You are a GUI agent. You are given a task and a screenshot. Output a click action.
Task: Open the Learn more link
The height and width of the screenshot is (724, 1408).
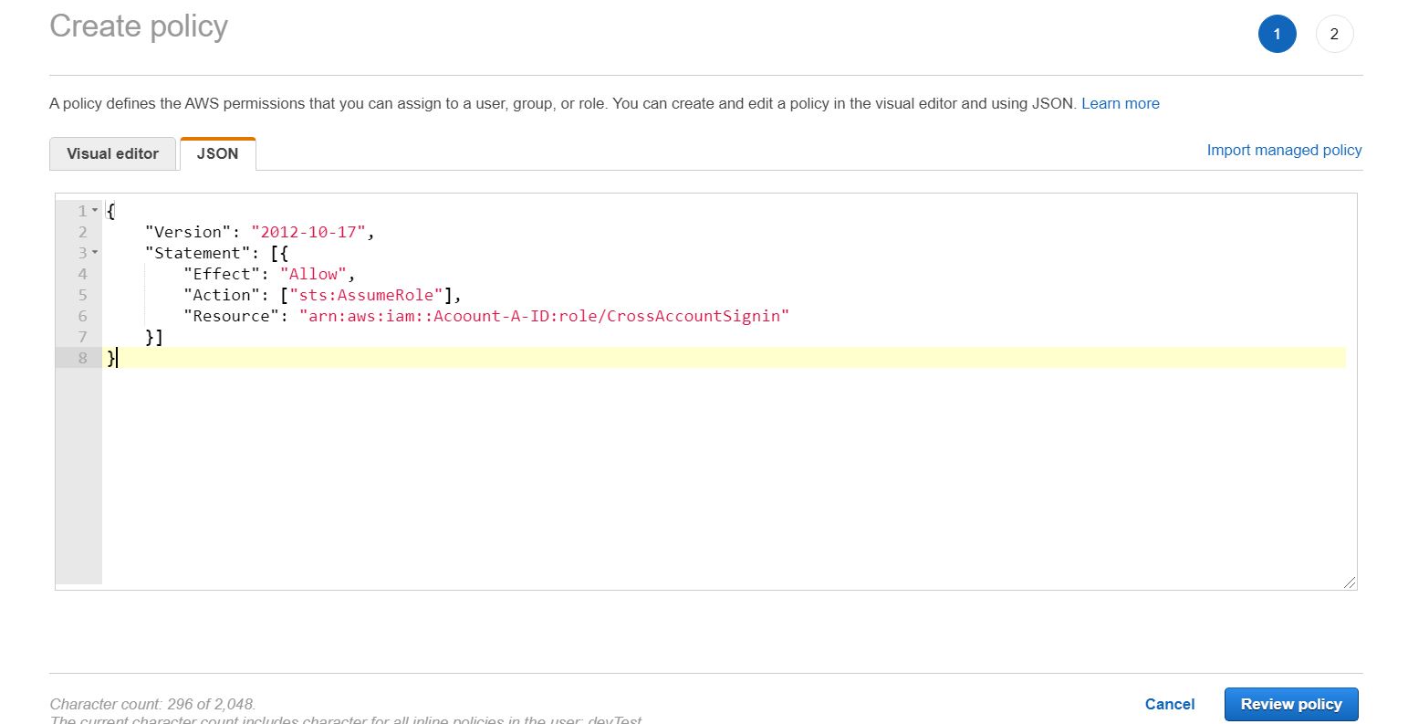point(1120,103)
